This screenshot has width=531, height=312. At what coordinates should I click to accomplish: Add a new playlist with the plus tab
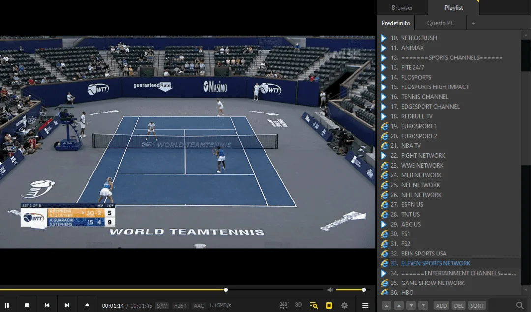point(473,23)
